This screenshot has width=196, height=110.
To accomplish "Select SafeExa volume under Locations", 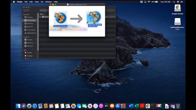I will [29, 43].
